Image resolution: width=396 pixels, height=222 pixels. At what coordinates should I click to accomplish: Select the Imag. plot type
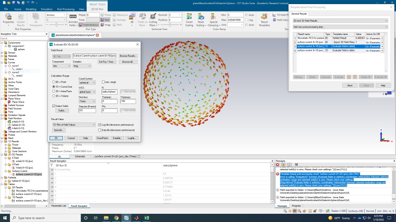tap(105, 25)
